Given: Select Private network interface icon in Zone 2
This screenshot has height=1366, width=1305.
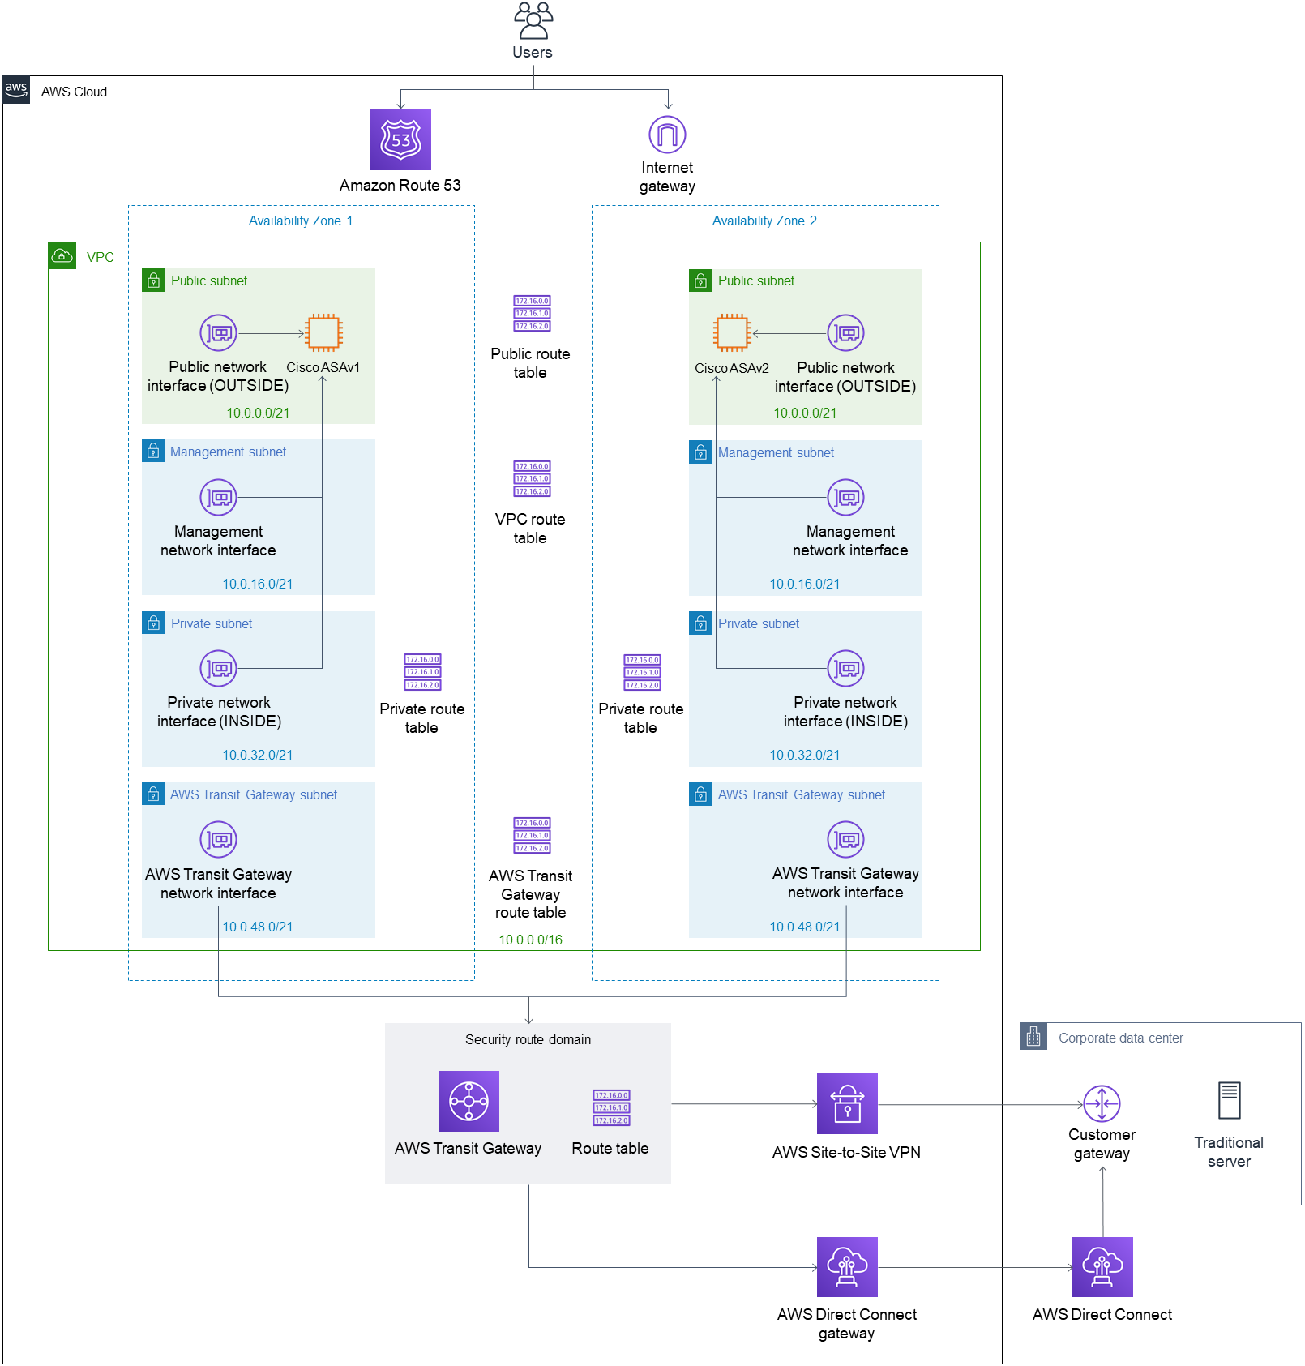Looking at the screenshot, I should pos(845,668).
